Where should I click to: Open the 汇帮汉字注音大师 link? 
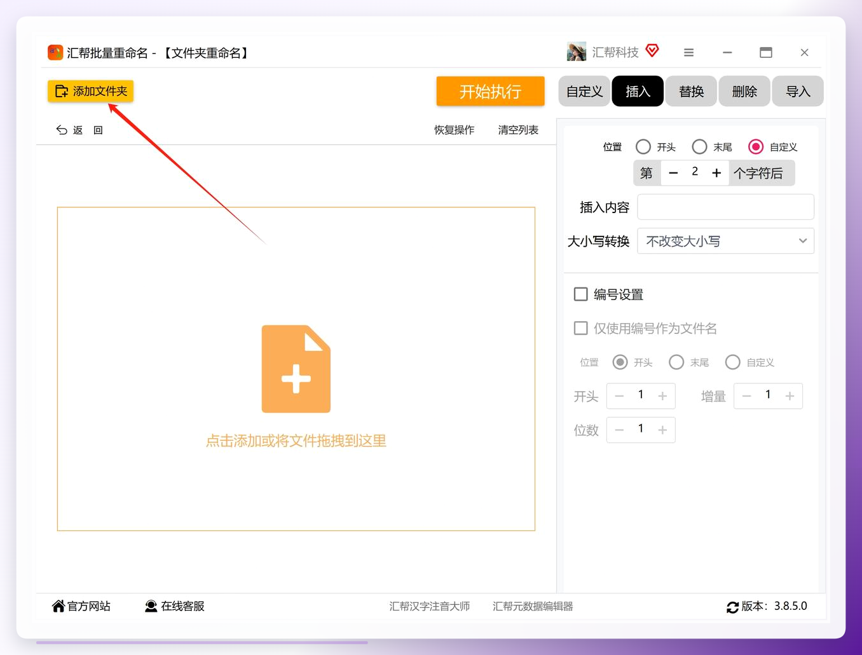[429, 606]
